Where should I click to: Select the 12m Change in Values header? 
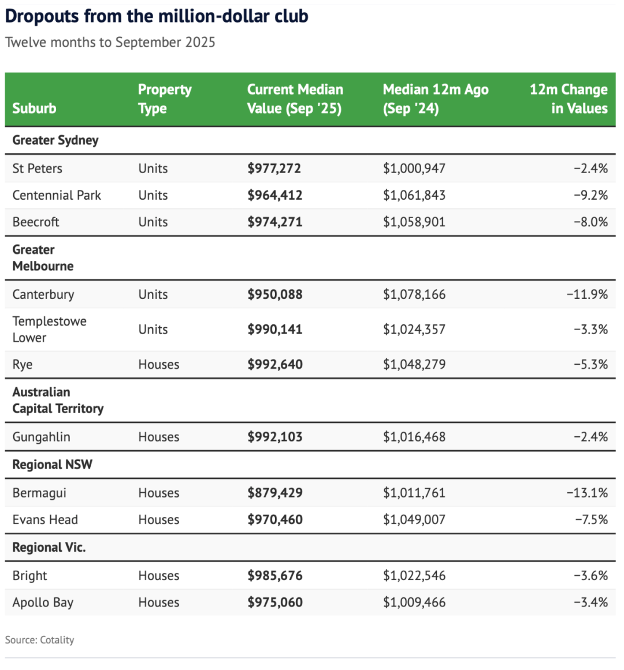tap(569, 99)
